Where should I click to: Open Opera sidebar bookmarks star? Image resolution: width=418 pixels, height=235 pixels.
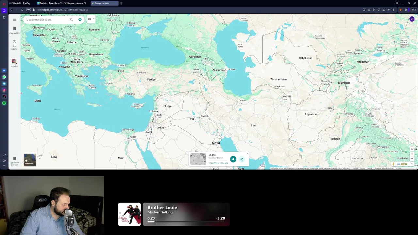point(4,17)
